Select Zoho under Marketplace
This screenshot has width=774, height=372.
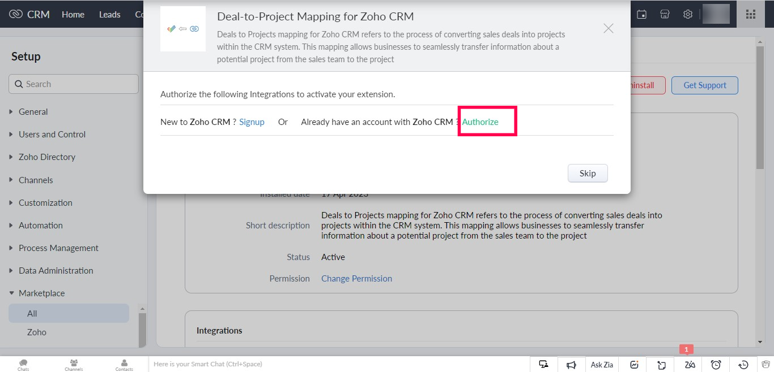point(37,332)
